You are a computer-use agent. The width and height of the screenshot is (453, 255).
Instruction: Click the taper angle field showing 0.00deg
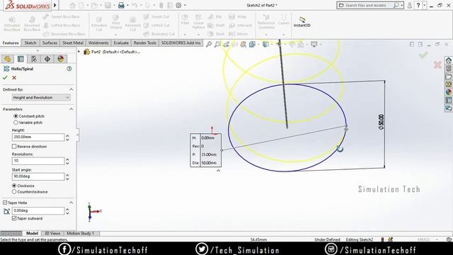38,211
